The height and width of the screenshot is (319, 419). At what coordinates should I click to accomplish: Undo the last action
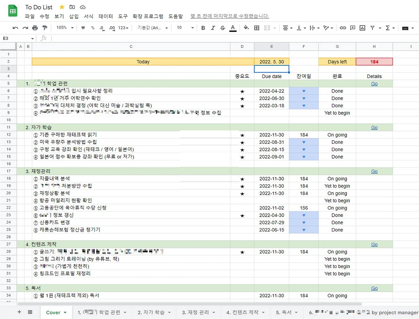15,28
